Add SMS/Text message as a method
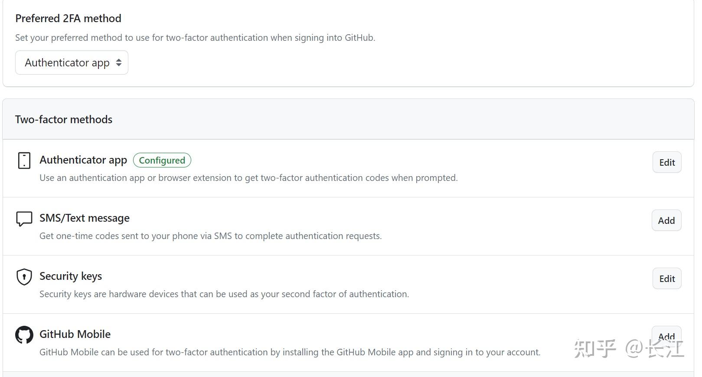 [x=666, y=220]
